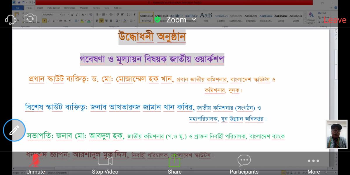Viewport: 350px width, 175px height.
Task: Switch camera using the flip camera icon
Action: tap(30, 19)
